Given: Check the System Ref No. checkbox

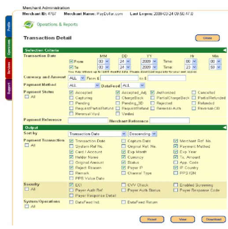Looking at the screenshot, I should 71,146.
